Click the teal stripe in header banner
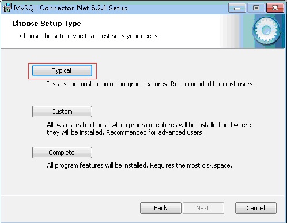Viewport: 287px width, 223px height. [x=248, y=31]
